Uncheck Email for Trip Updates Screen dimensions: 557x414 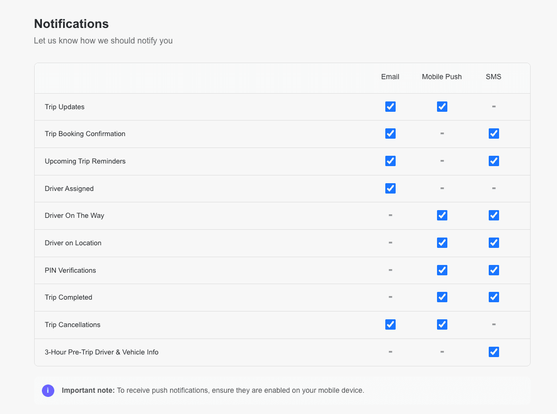390,107
